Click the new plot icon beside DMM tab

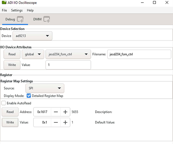[x=47, y=20]
